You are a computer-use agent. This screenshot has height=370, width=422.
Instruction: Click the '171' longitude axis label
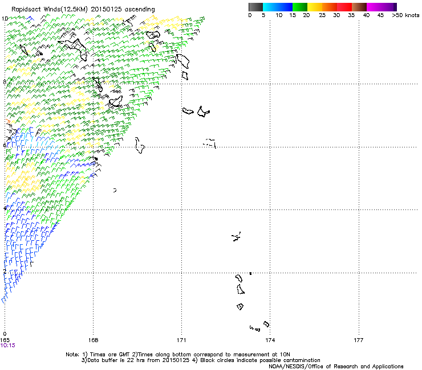[181, 340]
